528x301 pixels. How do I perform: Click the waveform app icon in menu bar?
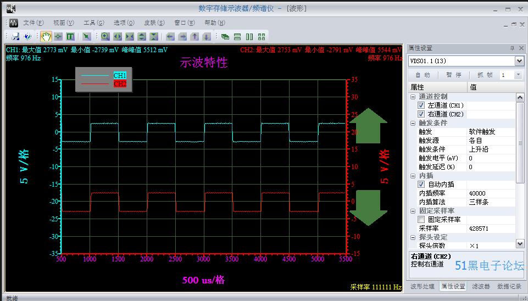click(13, 23)
